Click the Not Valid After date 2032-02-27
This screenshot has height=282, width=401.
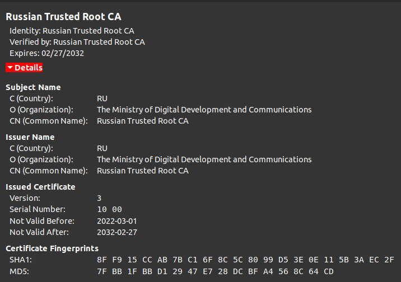(117, 232)
